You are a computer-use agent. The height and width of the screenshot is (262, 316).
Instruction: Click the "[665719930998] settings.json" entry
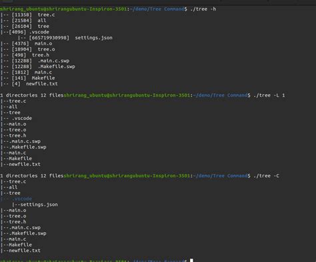click(x=65, y=38)
